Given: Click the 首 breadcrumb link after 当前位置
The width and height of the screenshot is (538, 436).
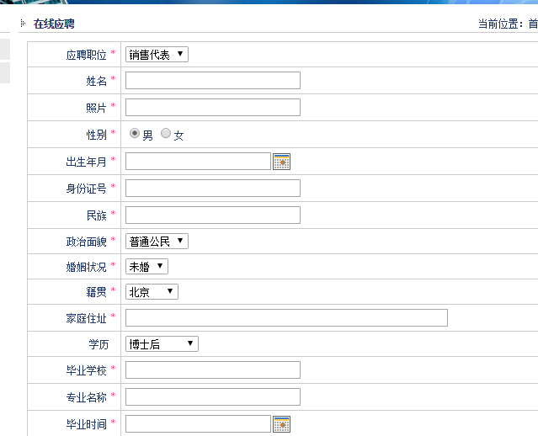Looking at the screenshot, I should coord(532,24).
